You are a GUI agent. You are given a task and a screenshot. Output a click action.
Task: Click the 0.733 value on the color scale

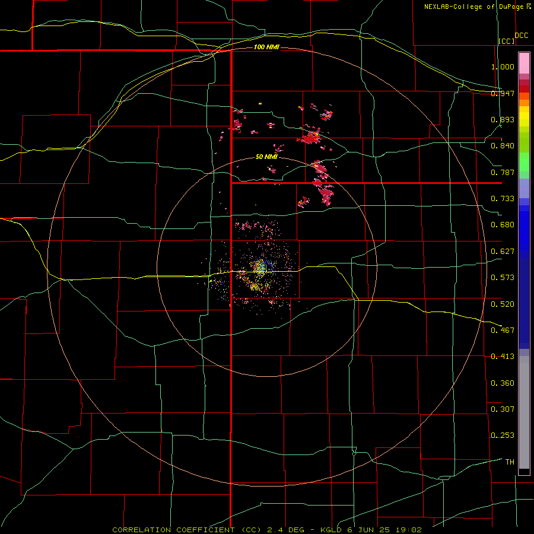(x=503, y=199)
